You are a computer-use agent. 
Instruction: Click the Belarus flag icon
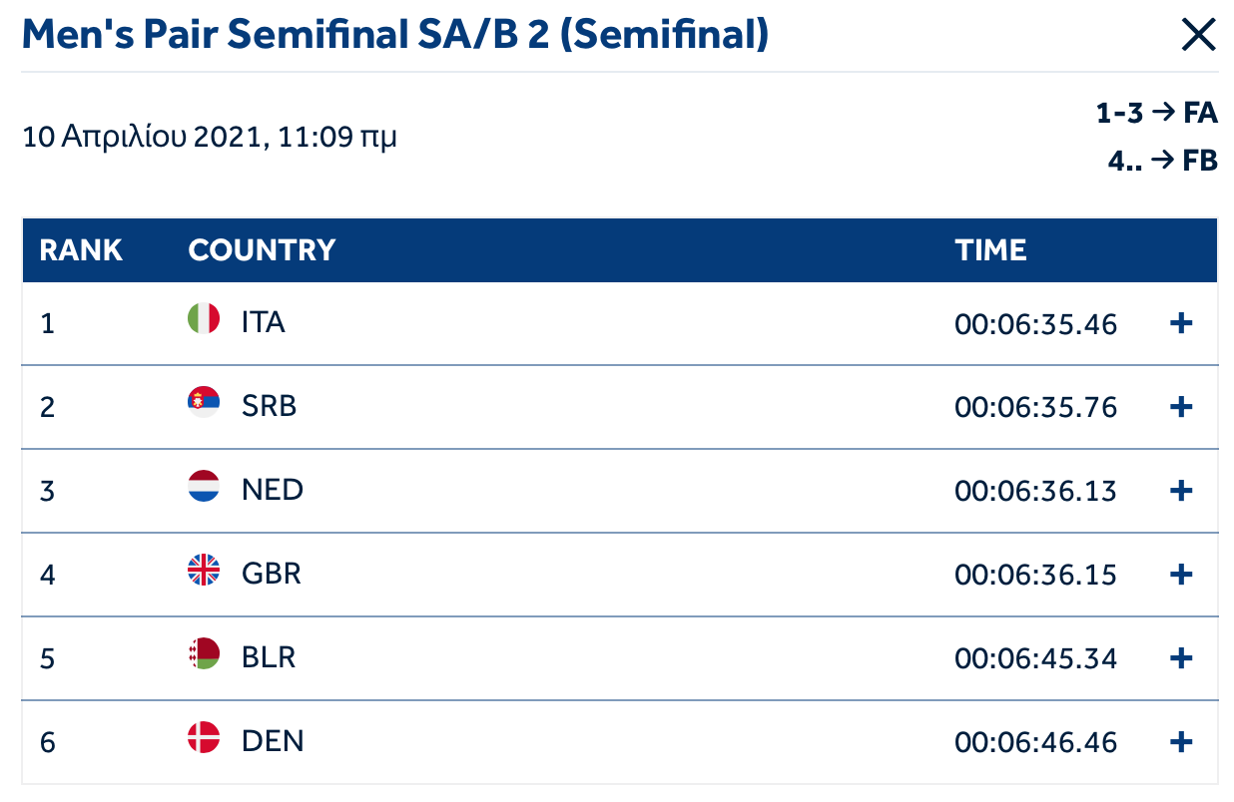204,653
